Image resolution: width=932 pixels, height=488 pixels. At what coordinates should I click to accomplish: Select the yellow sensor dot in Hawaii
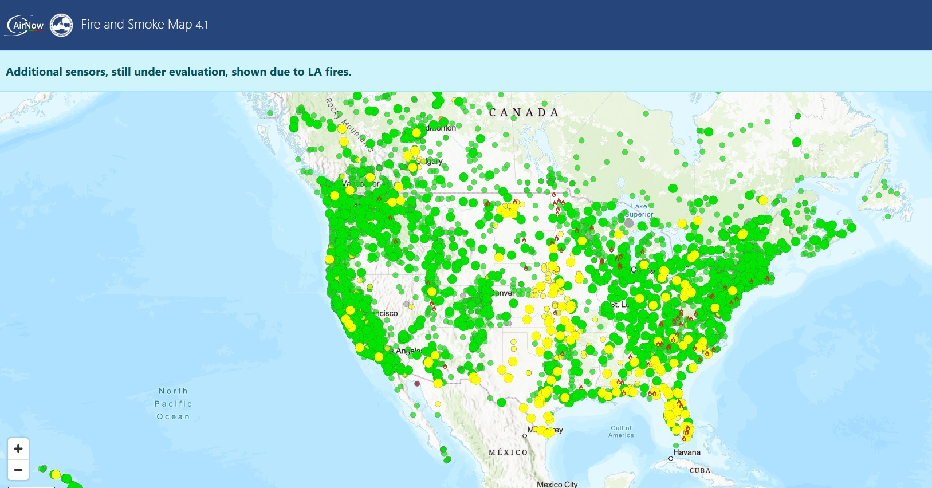pos(55,474)
